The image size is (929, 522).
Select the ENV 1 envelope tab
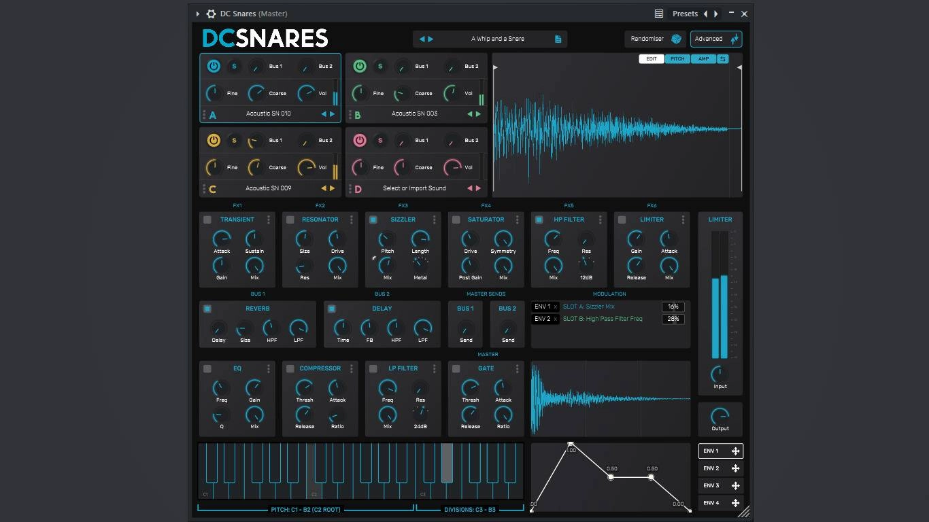(720, 451)
